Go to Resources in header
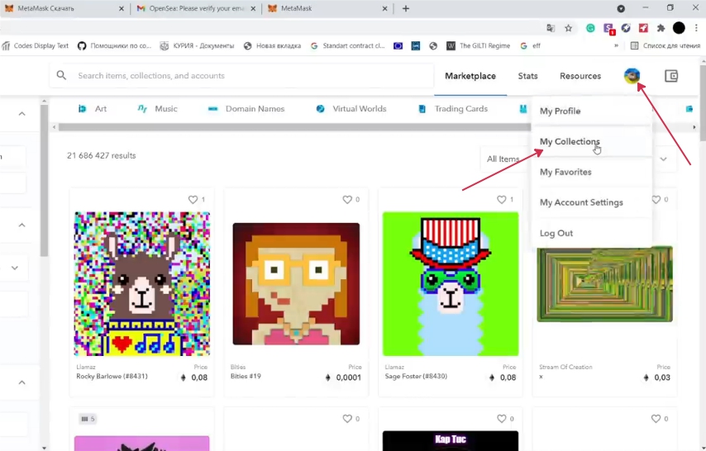The width and height of the screenshot is (706, 451). pyautogui.click(x=580, y=76)
